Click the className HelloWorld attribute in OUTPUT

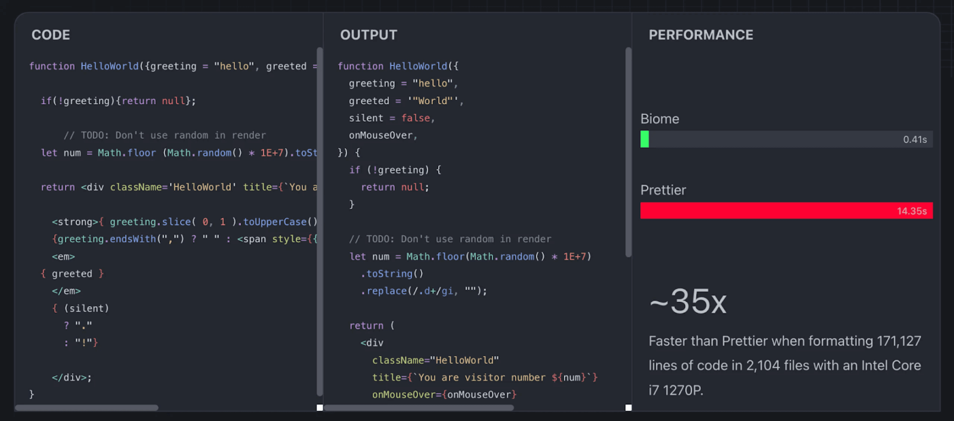pos(435,360)
